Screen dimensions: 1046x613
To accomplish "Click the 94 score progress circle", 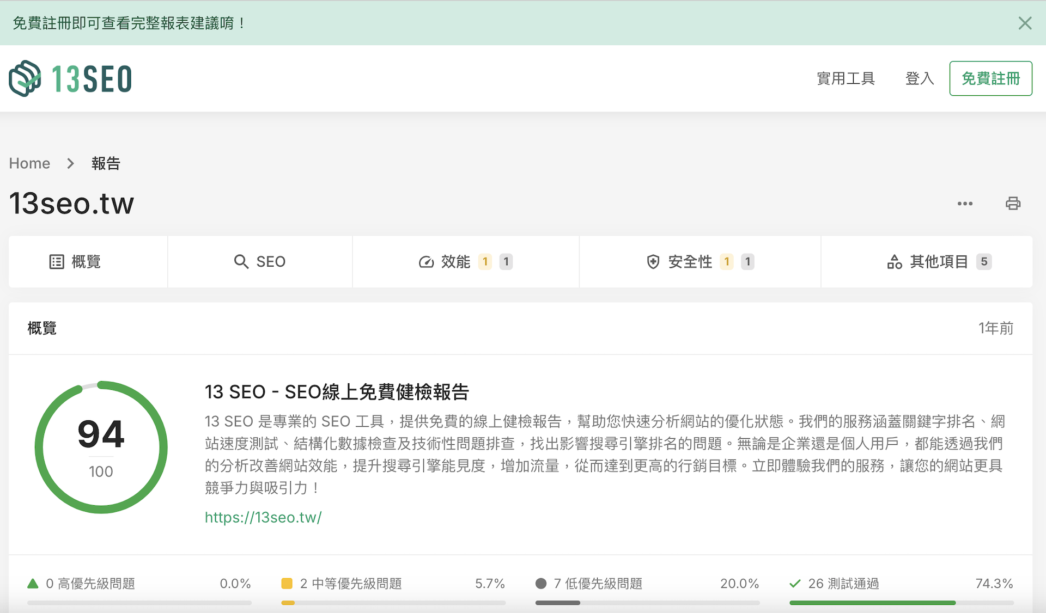I will coord(101,446).
